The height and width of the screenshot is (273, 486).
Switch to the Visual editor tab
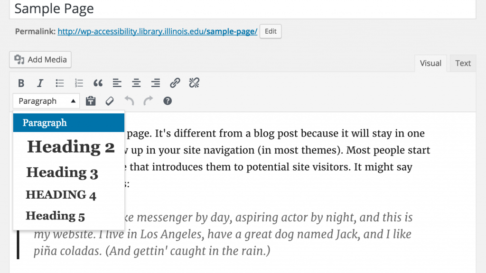click(430, 63)
